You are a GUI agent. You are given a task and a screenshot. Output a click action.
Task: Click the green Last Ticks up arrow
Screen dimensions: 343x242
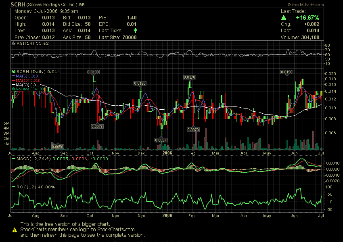tap(136, 30)
